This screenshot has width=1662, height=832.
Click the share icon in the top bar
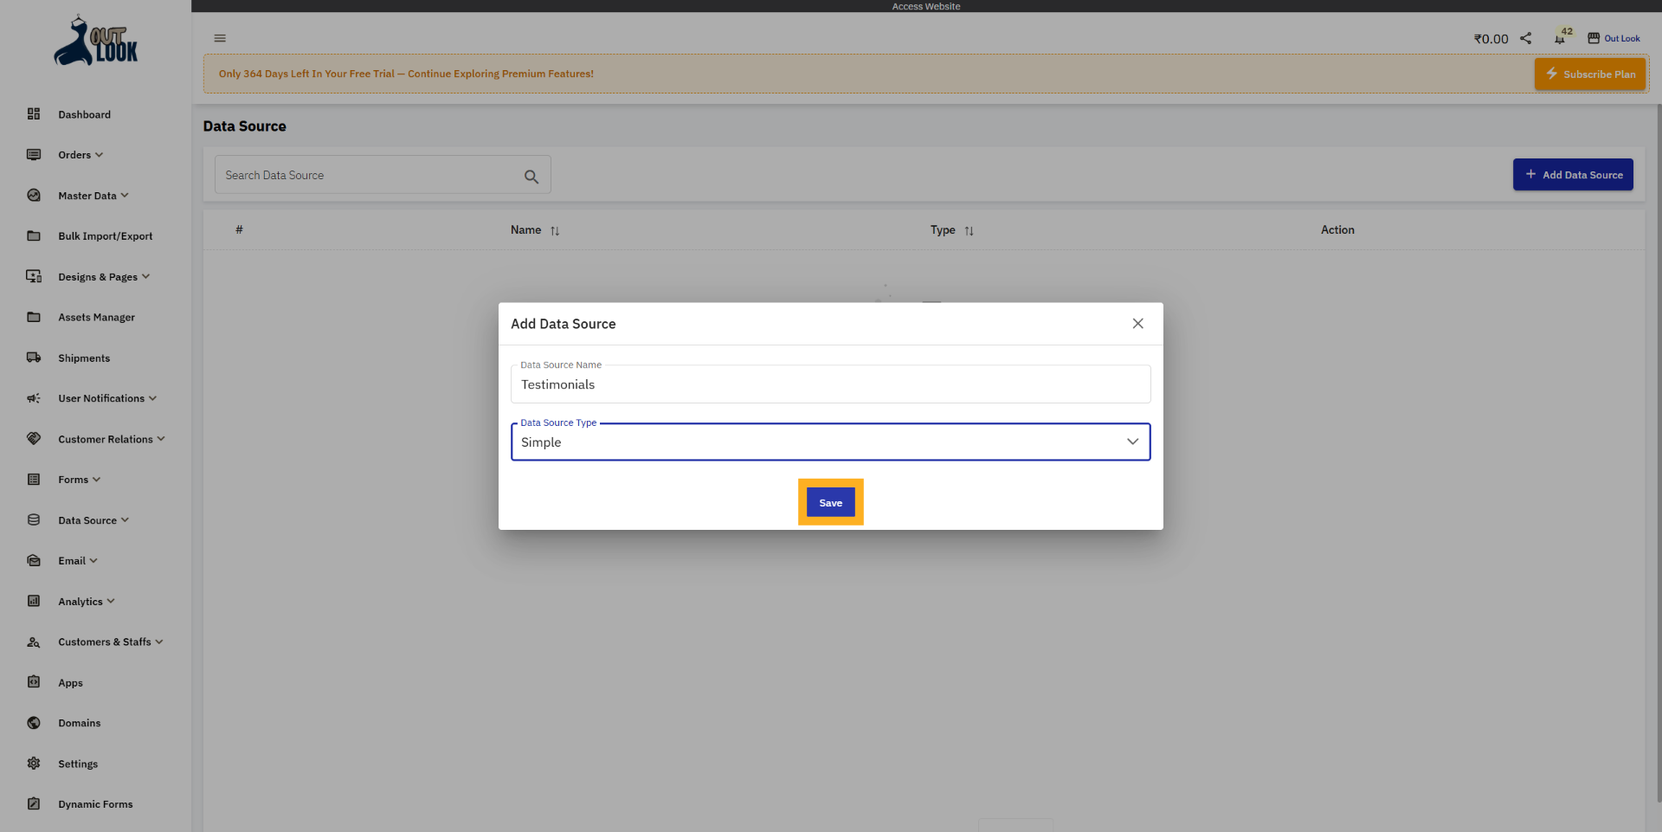[x=1526, y=38]
